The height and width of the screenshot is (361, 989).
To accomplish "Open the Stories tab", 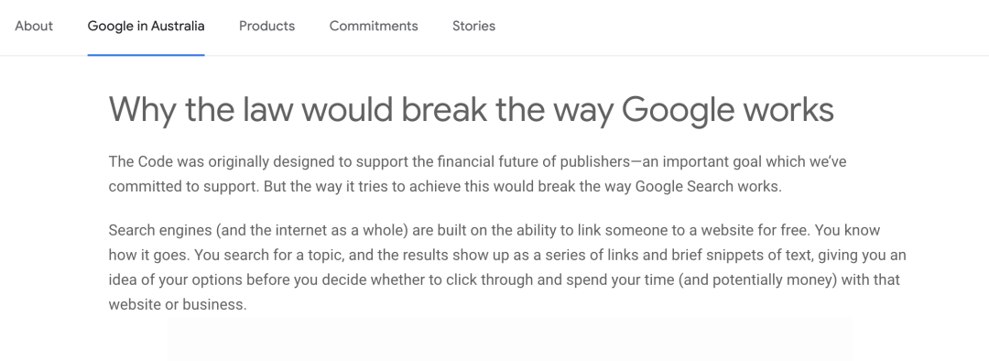I will pos(473,26).
